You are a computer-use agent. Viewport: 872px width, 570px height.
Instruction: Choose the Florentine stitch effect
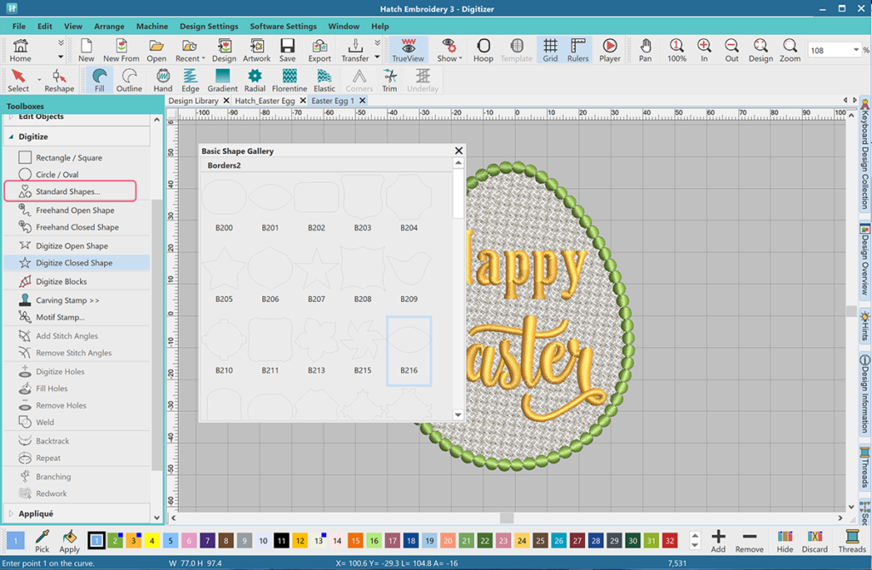pyautogui.click(x=290, y=80)
